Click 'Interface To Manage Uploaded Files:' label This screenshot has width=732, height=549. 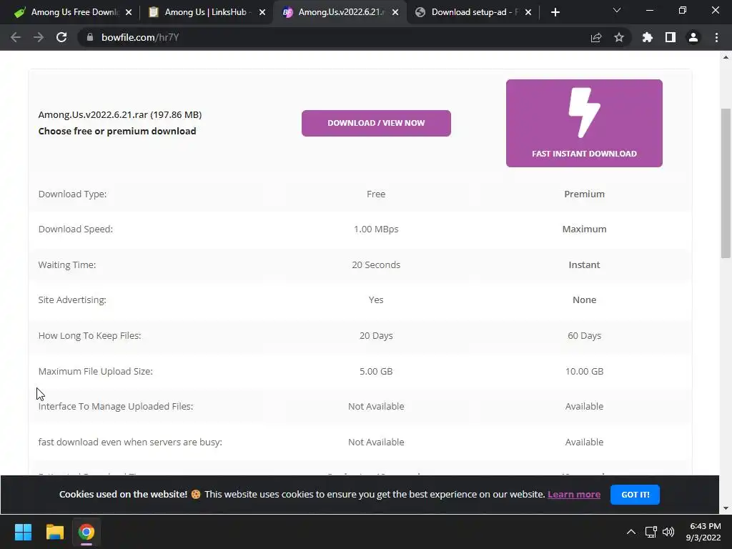tap(116, 406)
